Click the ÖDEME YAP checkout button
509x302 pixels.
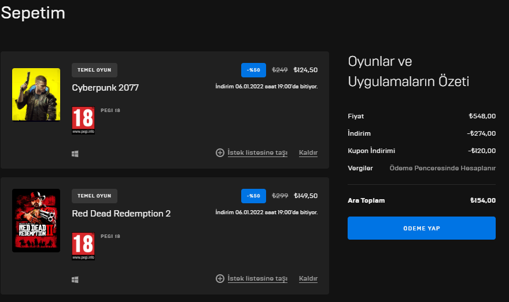point(421,228)
